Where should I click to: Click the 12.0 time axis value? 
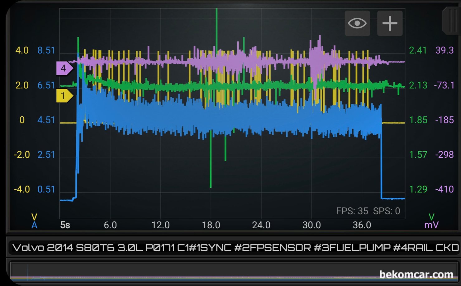[160, 225]
